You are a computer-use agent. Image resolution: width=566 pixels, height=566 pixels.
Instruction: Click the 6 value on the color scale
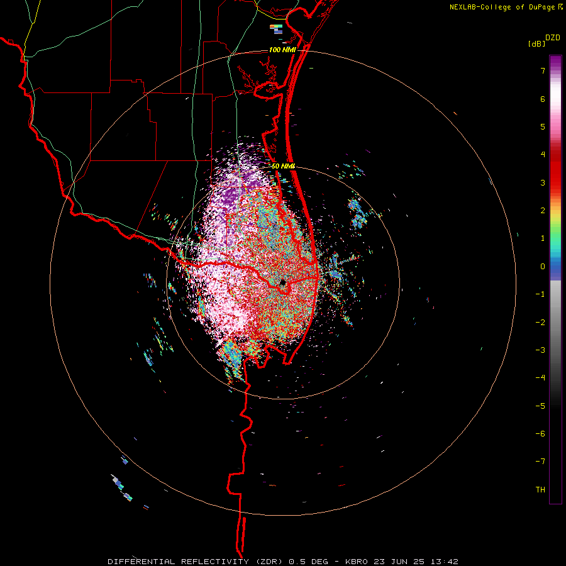[543, 99]
